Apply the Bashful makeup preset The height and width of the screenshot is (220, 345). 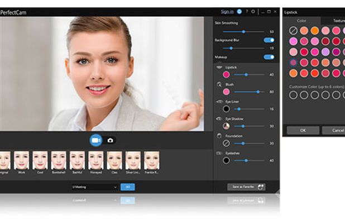click(x=77, y=162)
